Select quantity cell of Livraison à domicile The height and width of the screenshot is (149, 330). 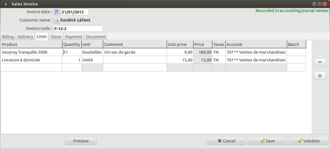(72, 60)
